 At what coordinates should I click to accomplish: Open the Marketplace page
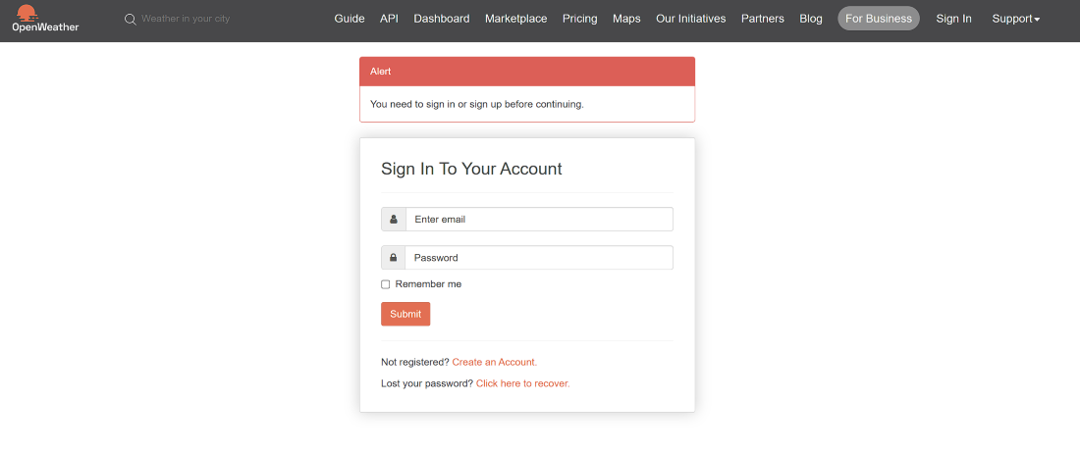[x=515, y=20]
